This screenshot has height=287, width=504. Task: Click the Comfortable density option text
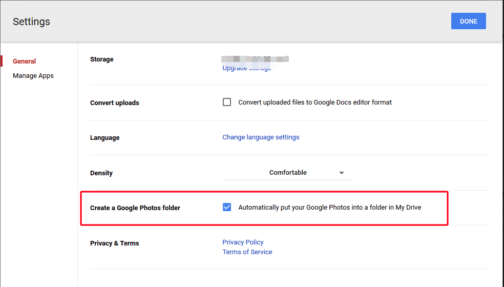(288, 173)
